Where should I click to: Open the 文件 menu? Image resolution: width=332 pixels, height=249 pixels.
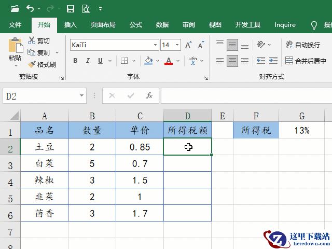[x=15, y=25]
